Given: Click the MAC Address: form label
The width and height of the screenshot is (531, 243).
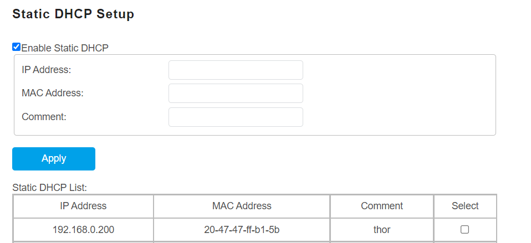Looking at the screenshot, I should (53, 93).
